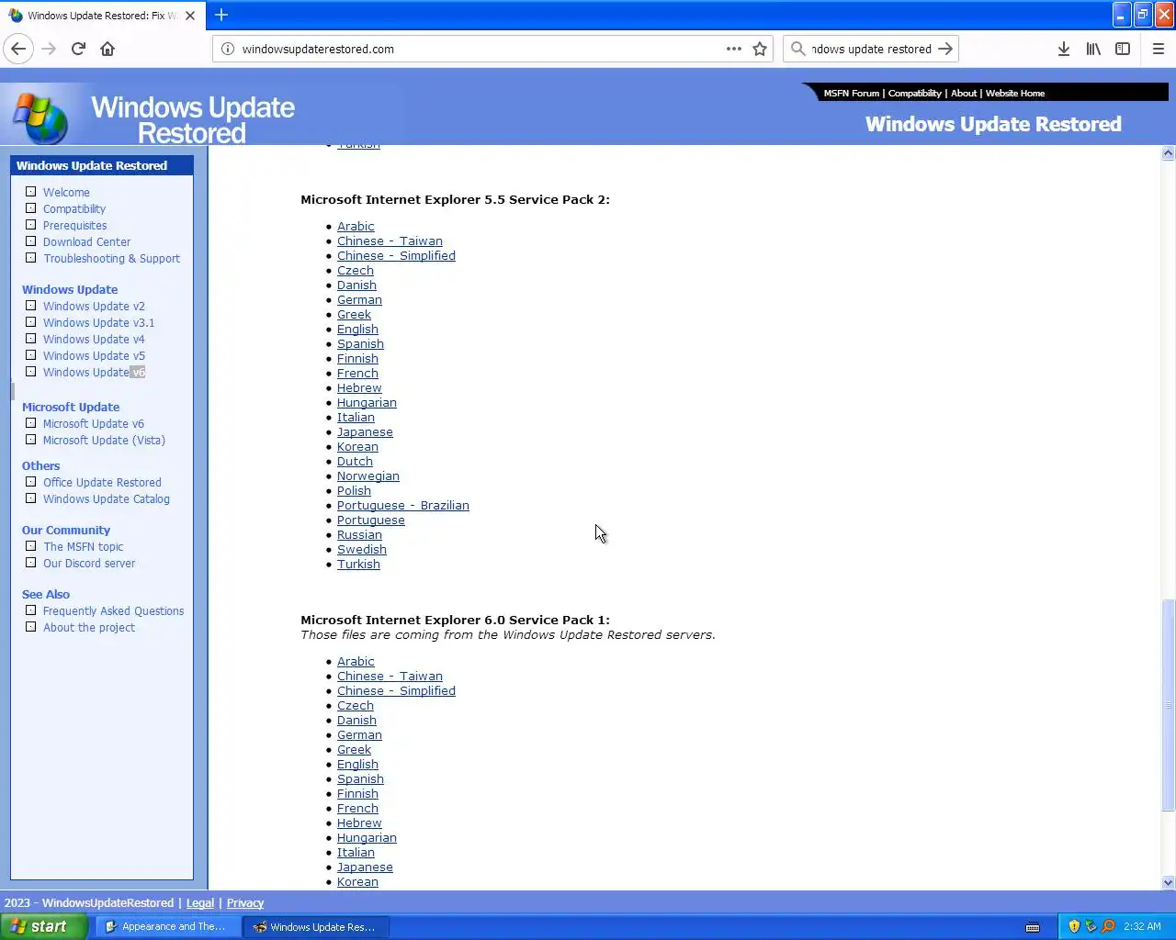
Task: Click Legal link in the footer
Action: tap(200, 903)
